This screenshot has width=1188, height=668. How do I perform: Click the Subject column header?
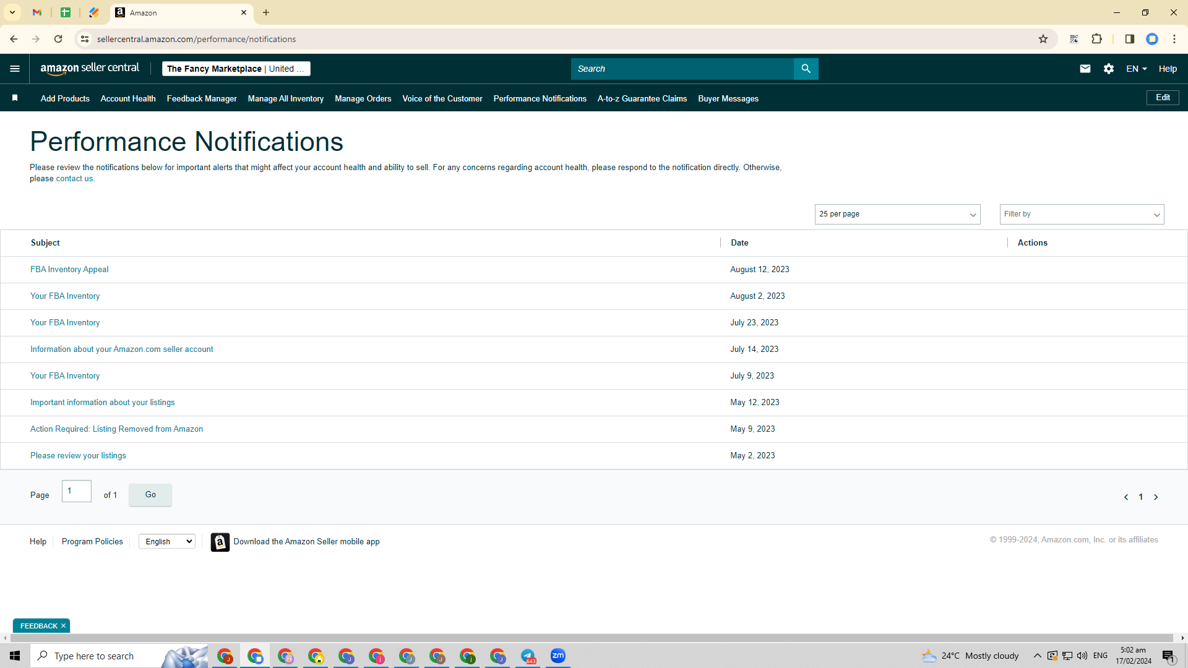(45, 243)
